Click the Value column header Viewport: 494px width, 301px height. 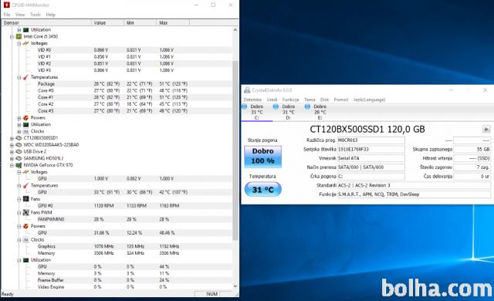(x=108, y=22)
